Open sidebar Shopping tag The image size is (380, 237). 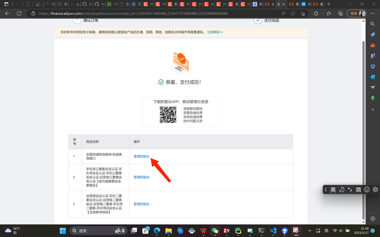[x=373, y=35]
